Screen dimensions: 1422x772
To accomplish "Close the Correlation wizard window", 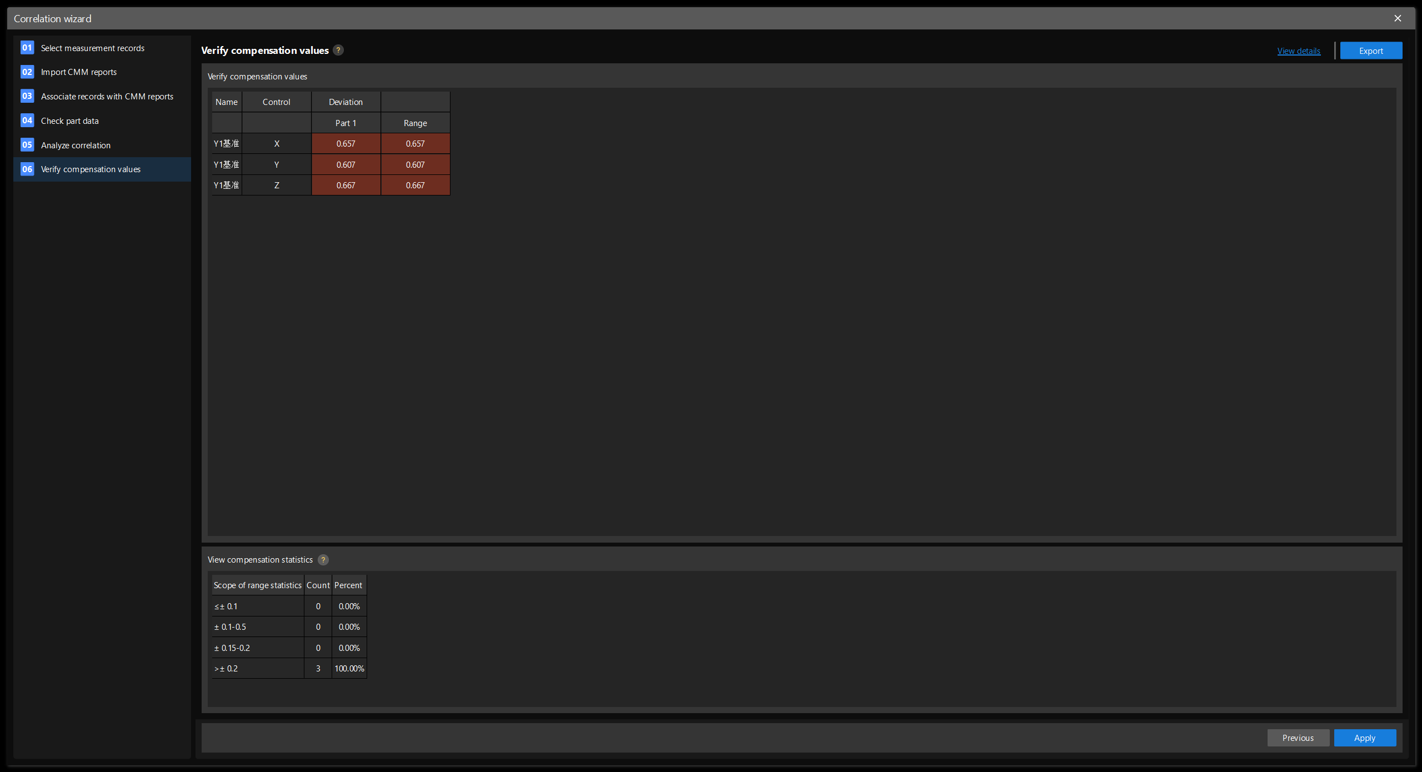I will [x=1398, y=18].
